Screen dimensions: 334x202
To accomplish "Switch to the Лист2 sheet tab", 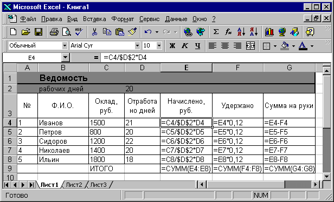I will 74,185.
